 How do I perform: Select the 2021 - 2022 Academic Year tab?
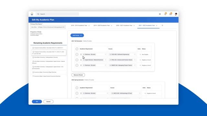coord(147,25)
